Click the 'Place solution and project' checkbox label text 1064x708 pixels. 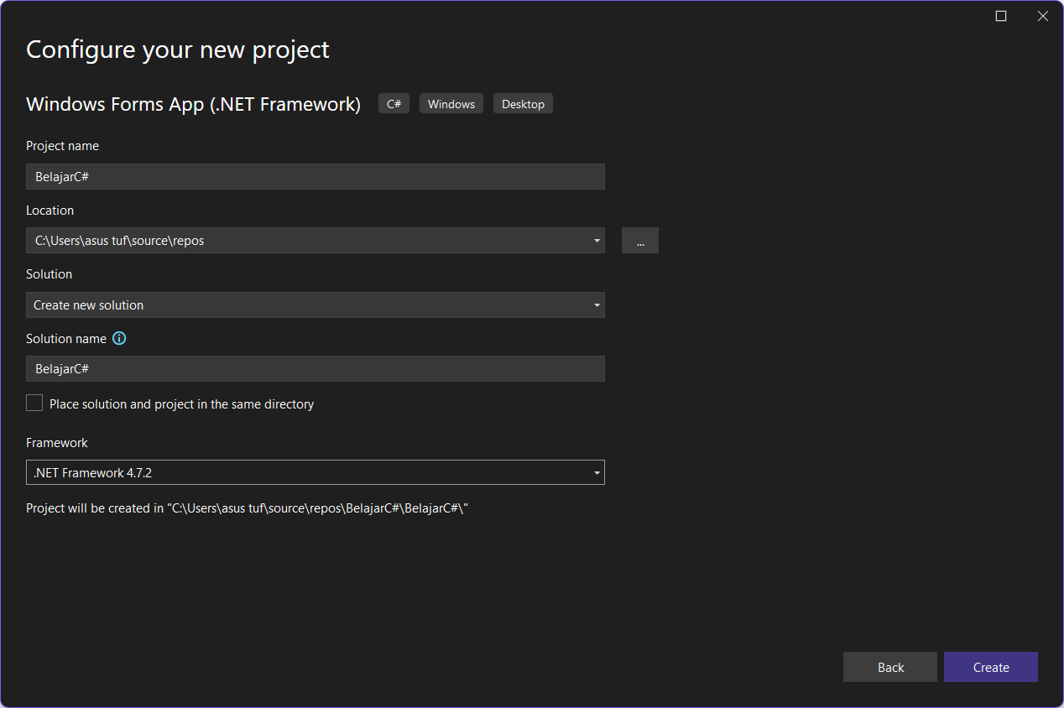pyautogui.click(x=181, y=404)
